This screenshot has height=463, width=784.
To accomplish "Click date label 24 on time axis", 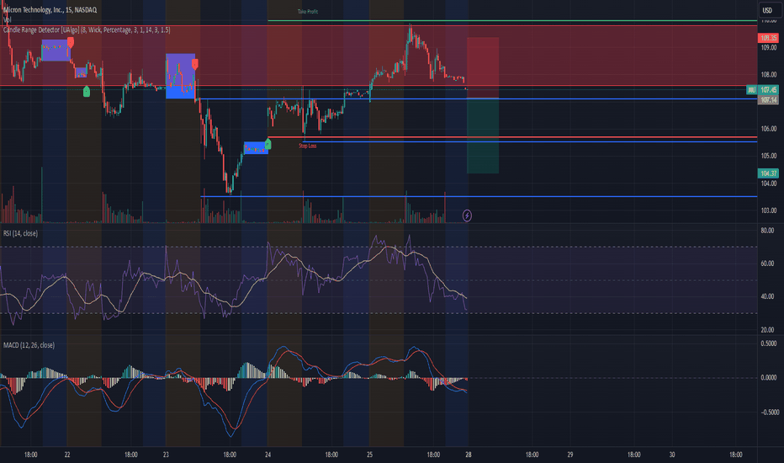I will pos(268,455).
